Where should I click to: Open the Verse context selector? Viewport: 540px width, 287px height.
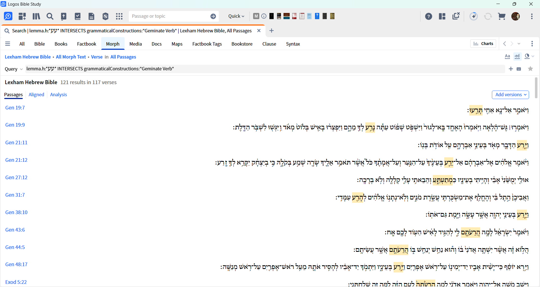(97, 57)
